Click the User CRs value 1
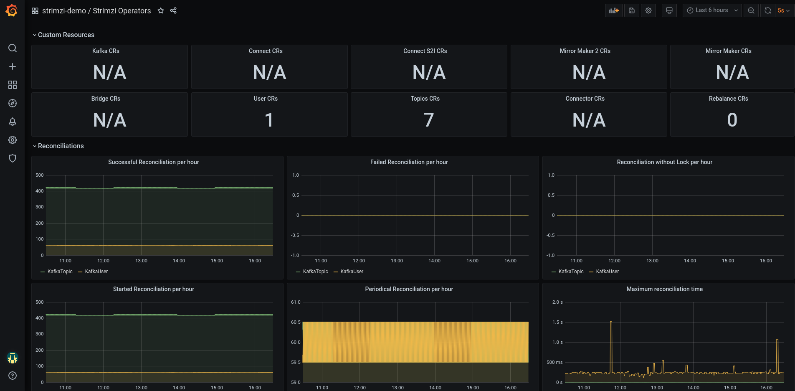Image resolution: width=795 pixels, height=391 pixels. click(269, 120)
